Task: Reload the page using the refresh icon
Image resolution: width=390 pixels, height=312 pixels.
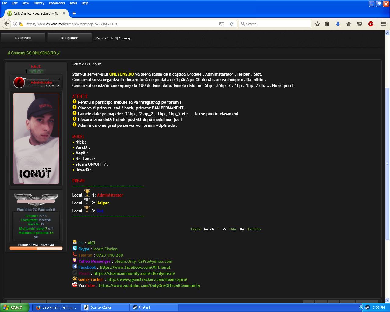Action: point(232,24)
